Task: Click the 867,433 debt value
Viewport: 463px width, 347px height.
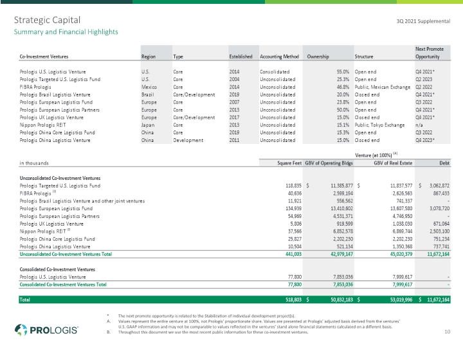Action: coord(441,193)
